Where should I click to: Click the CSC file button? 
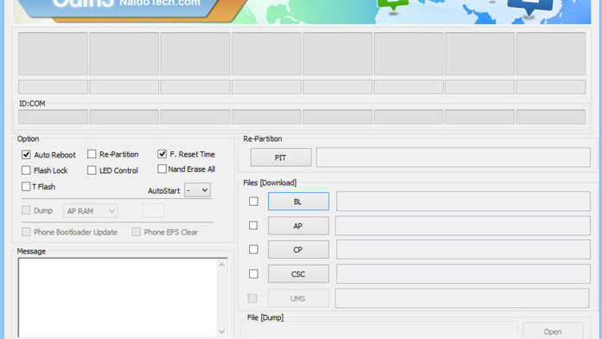[298, 274]
